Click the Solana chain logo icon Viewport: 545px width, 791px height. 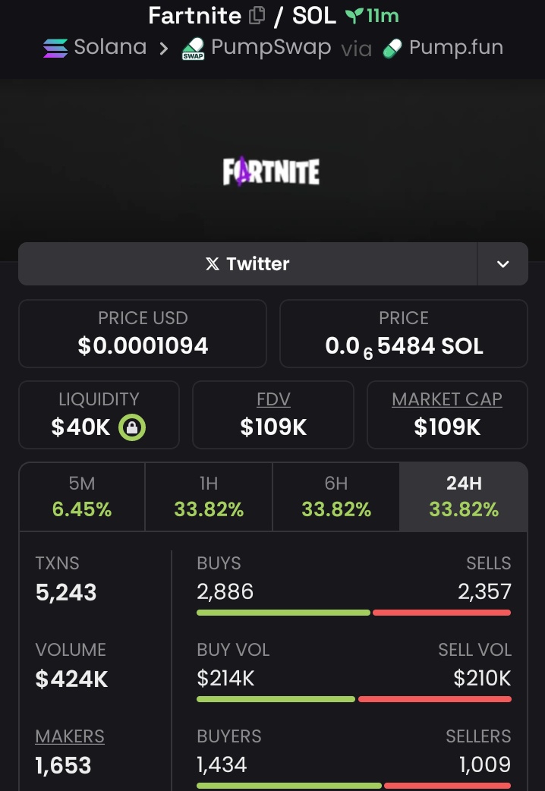click(55, 48)
